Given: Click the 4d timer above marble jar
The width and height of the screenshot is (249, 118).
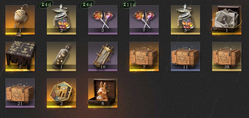Looking at the screenshot, I should (46, 5).
